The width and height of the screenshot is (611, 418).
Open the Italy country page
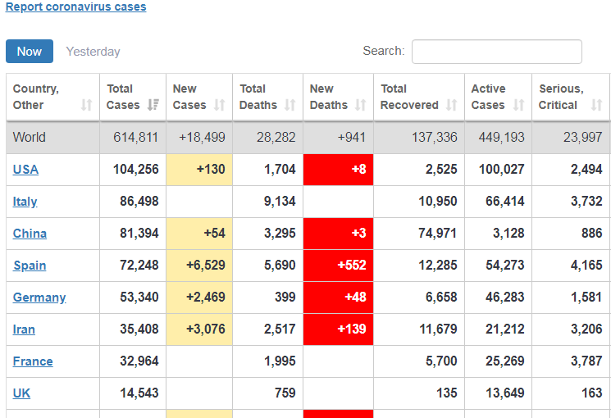tap(25, 202)
